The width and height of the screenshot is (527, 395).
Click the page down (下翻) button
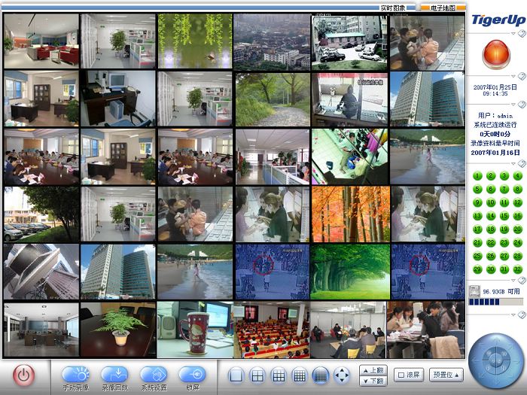coord(373,381)
